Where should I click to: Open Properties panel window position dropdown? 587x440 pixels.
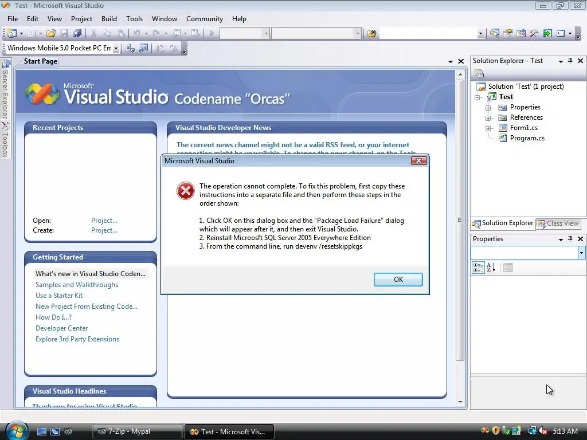coord(561,239)
